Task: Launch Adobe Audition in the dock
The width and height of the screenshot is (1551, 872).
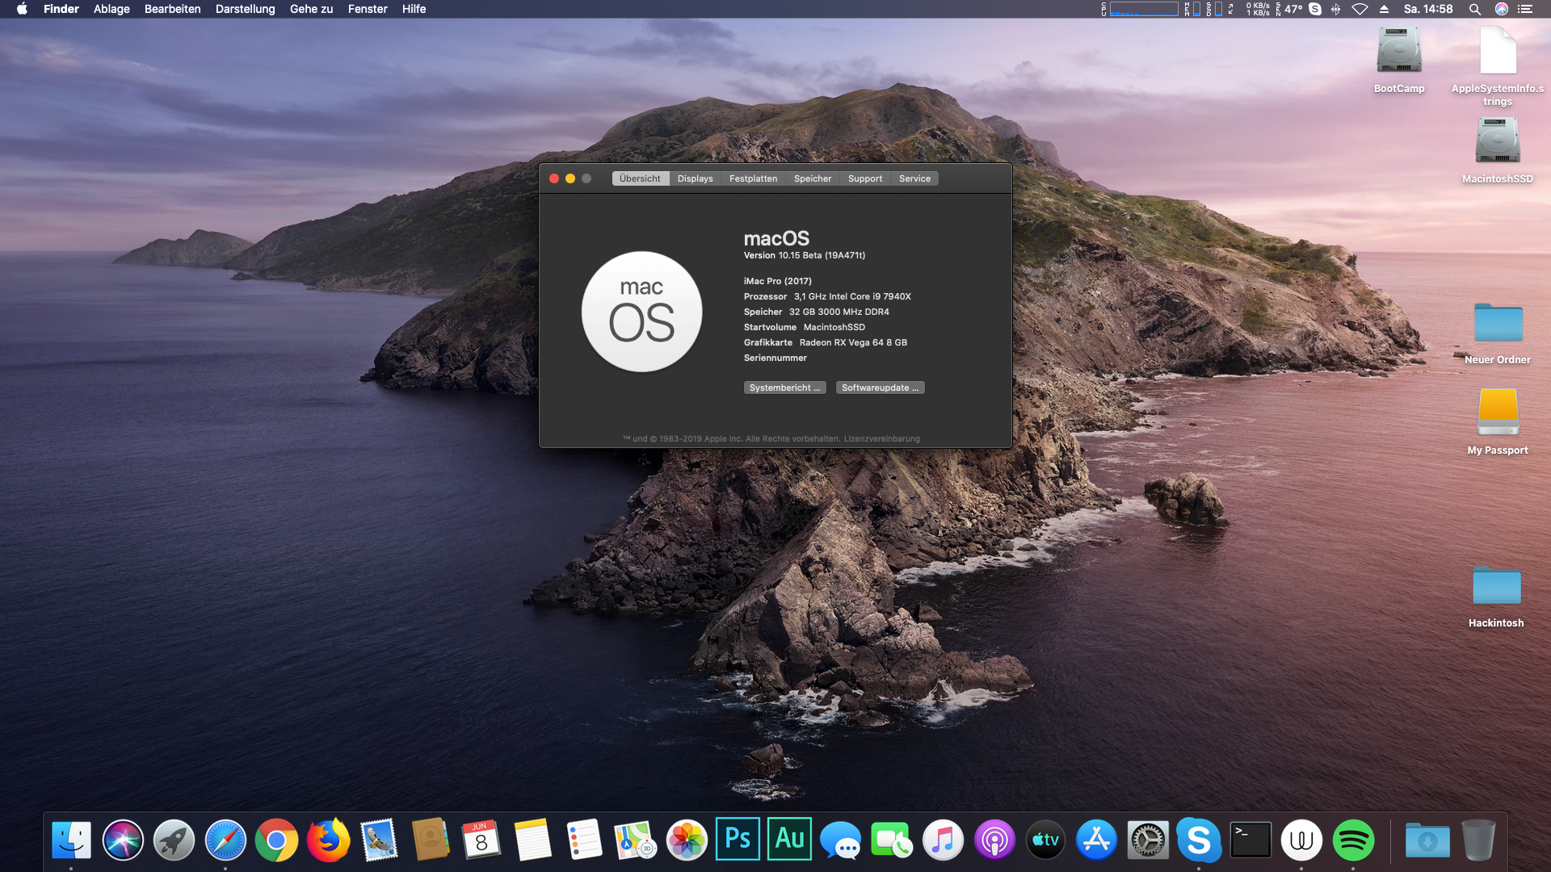Action: point(789,840)
